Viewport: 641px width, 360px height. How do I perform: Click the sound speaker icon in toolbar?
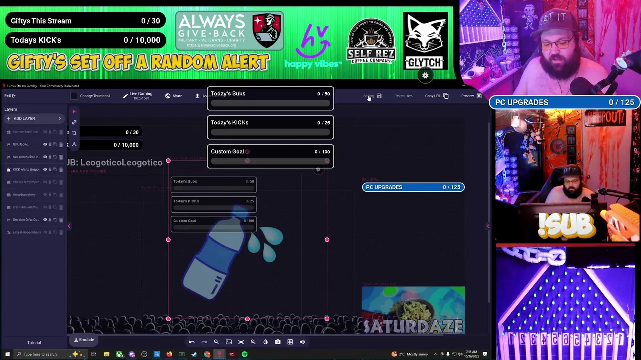302,342
